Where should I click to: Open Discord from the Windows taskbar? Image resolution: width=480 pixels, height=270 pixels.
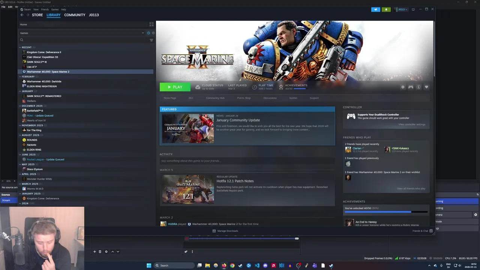click(265, 265)
